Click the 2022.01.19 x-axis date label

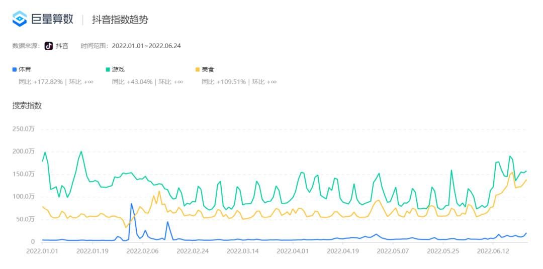coord(92,251)
